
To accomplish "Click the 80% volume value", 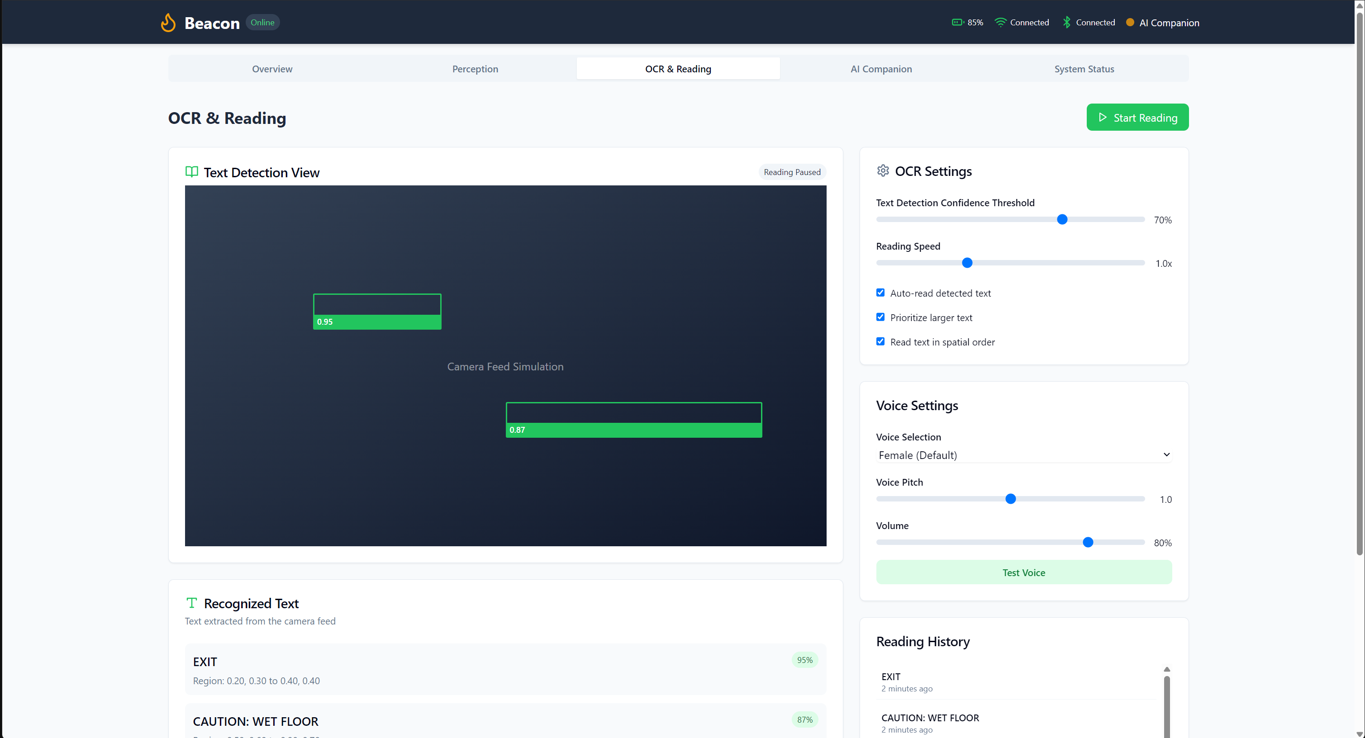I will tap(1163, 543).
